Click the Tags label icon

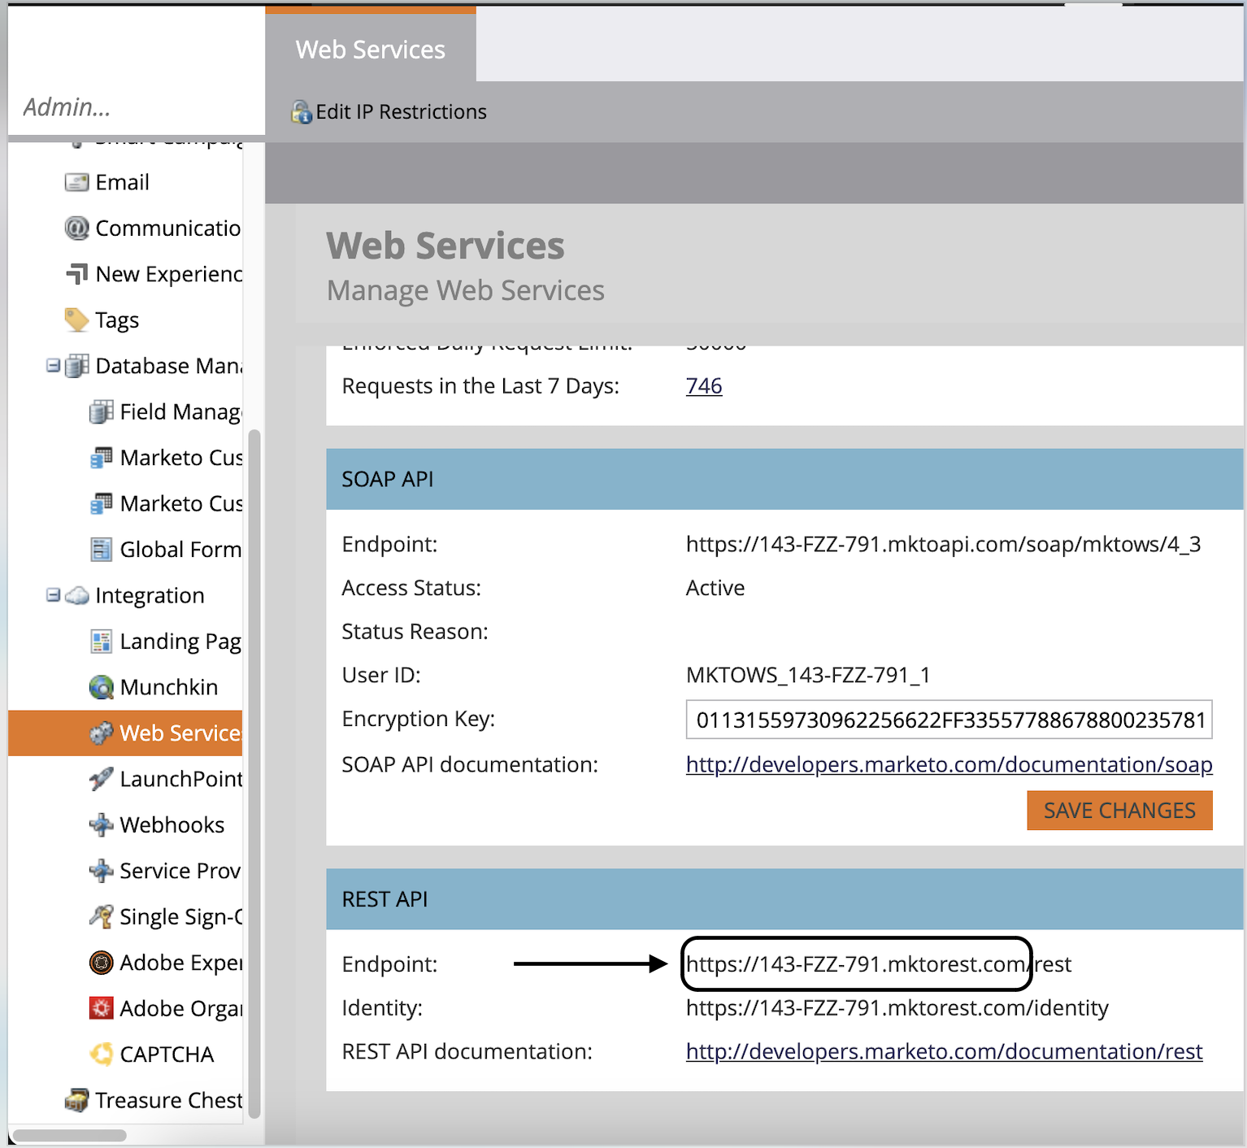tap(76, 320)
